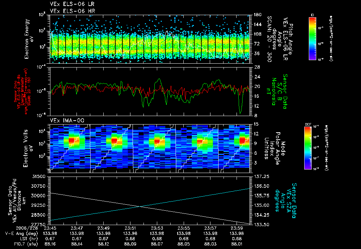Screen dimensions: 361x249
Task: Click the 23:57 time tick label
Action: tap(210, 228)
